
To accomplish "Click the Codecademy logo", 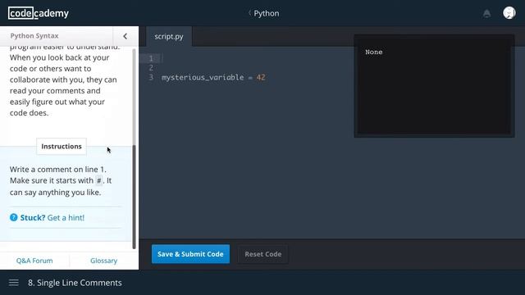I will (39, 13).
